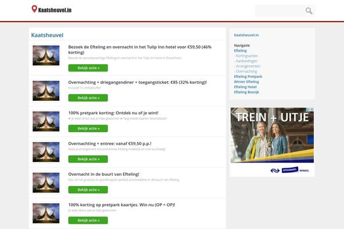
Task: Open Overnachting sub-link in navigation
Action: coord(245,72)
